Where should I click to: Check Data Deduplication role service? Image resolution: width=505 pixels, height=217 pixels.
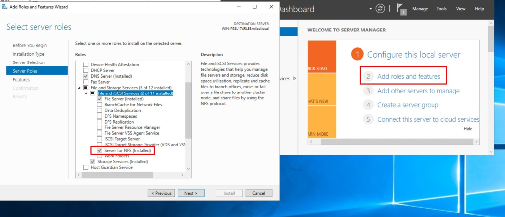99,110
